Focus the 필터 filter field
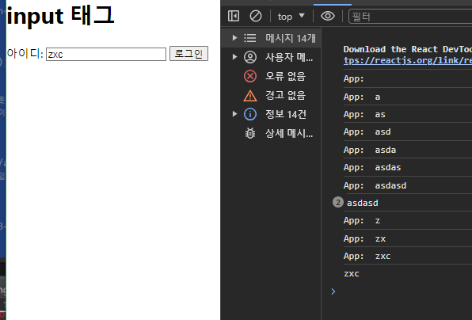The image size is (472, 320). tap(410, 17)
